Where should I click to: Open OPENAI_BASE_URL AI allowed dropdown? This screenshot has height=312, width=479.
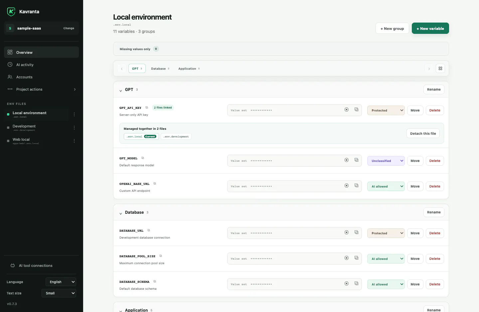[x=386, y=186]
